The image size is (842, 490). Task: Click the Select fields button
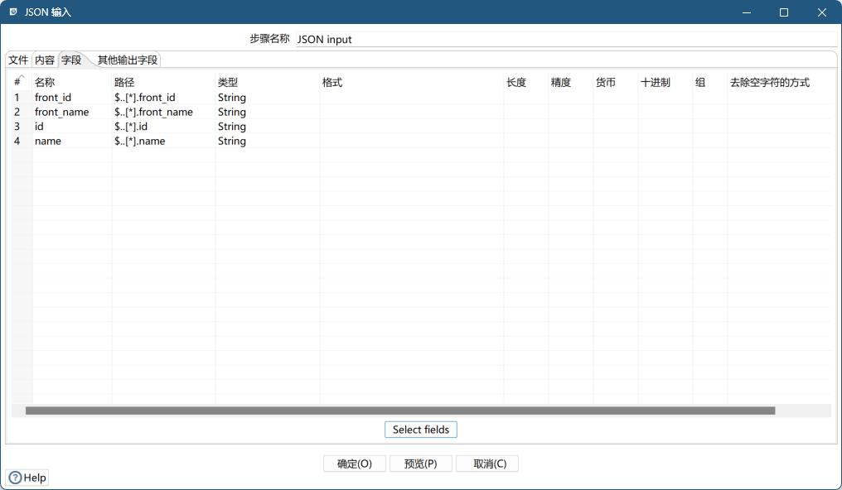pos(421,430)
